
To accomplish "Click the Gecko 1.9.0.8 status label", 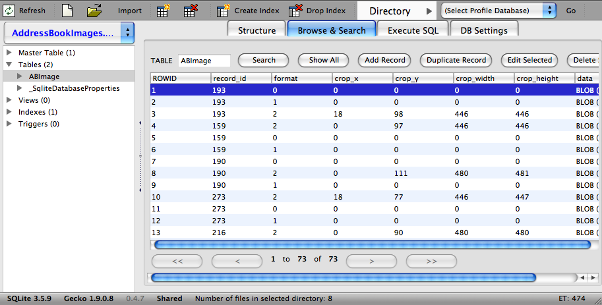I will click(x=89, y=298).
